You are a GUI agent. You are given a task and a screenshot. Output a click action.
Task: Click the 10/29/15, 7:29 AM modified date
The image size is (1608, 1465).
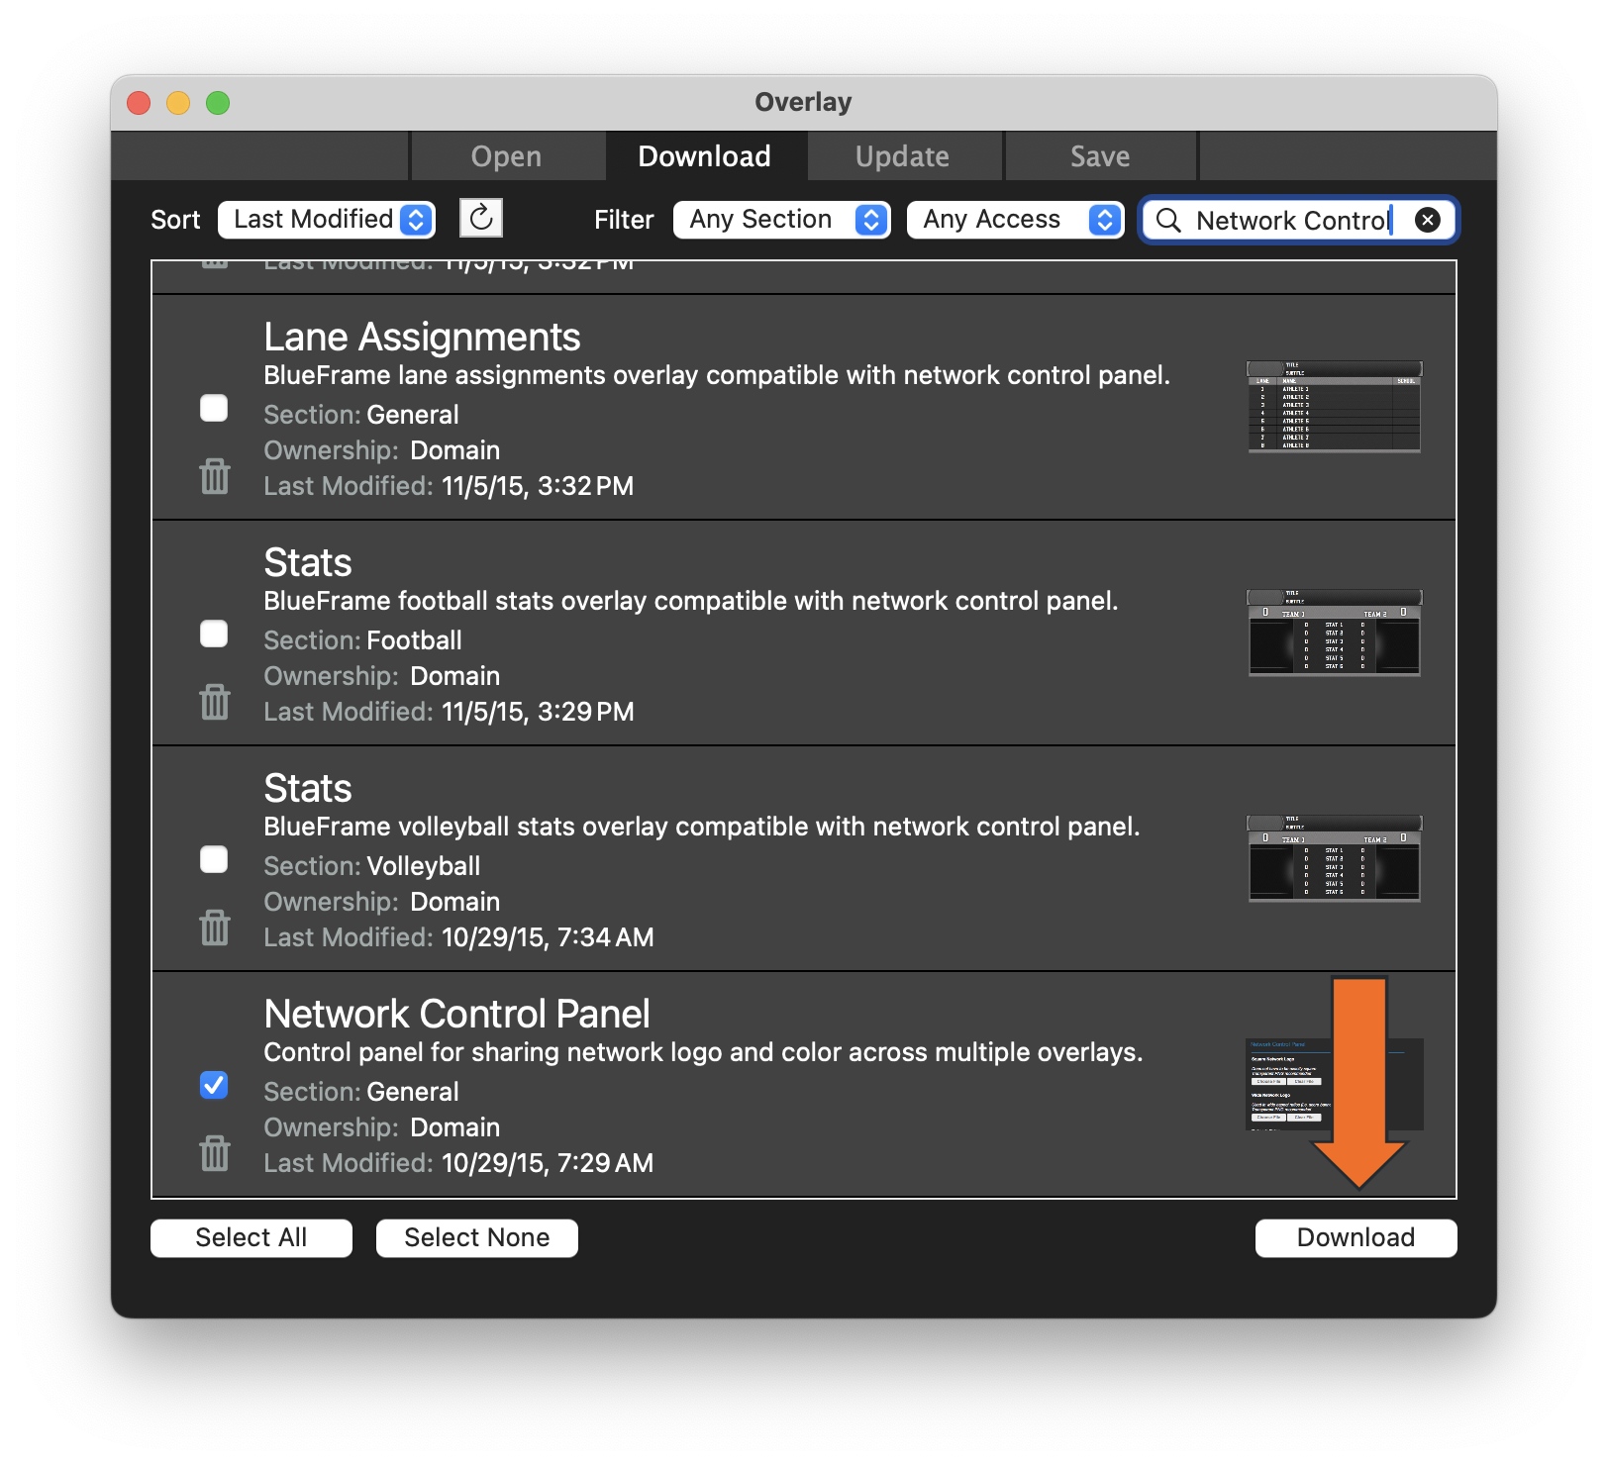point(548,1163)
